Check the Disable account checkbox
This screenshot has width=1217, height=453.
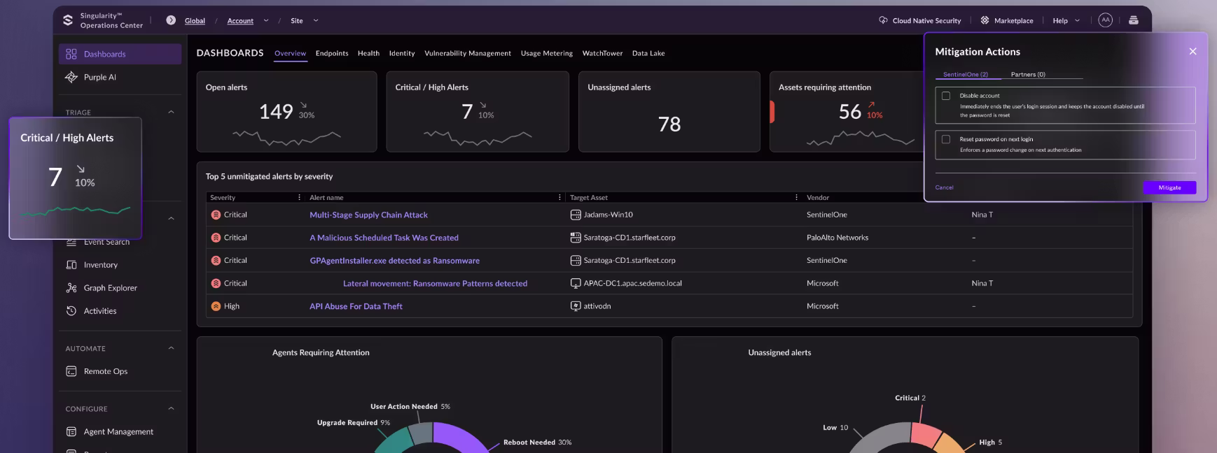tap(946, 96)
